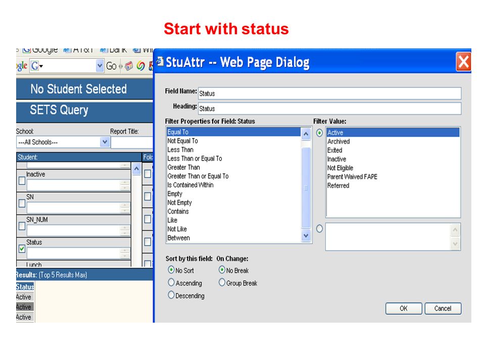Select the Ascending sort radio button
The width and height of the screenshot is (485, 363).
point(171,282)
